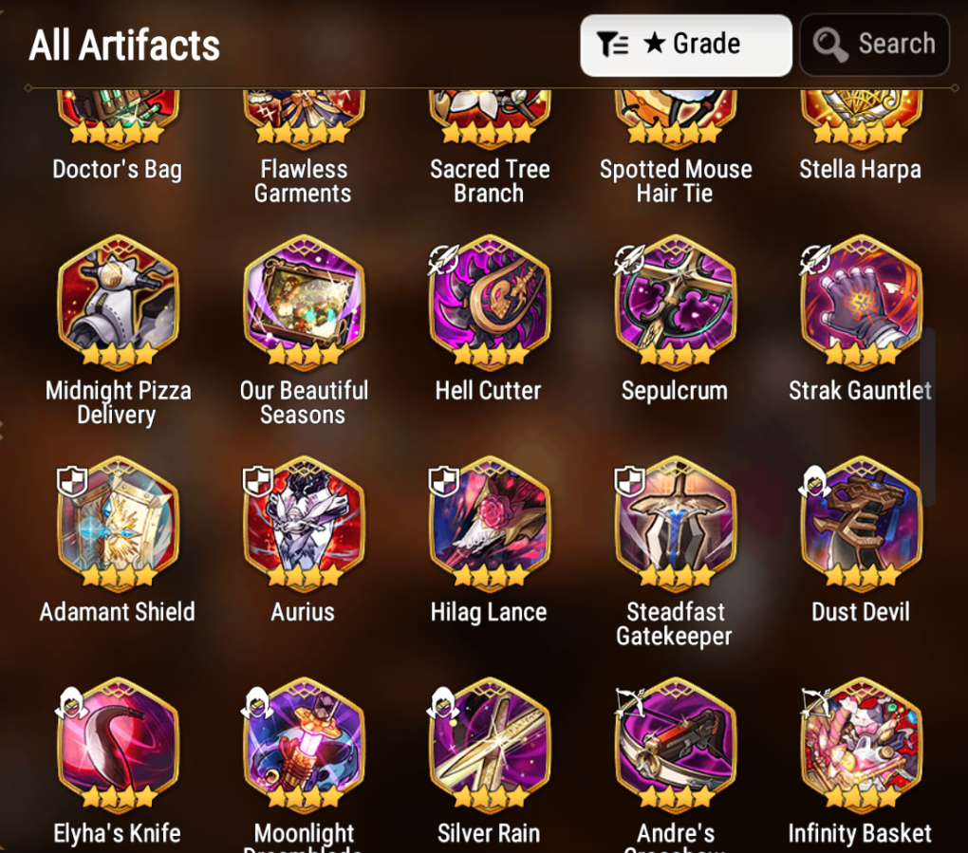Click the Doctor's Bag label

(x=118, y=169)
